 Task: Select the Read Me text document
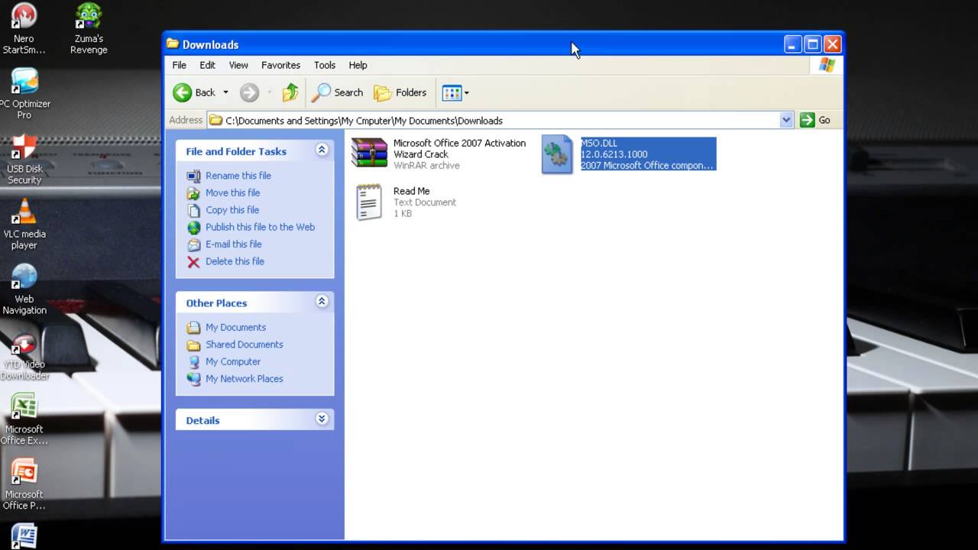pyautogui.click(x=370, y=202)
